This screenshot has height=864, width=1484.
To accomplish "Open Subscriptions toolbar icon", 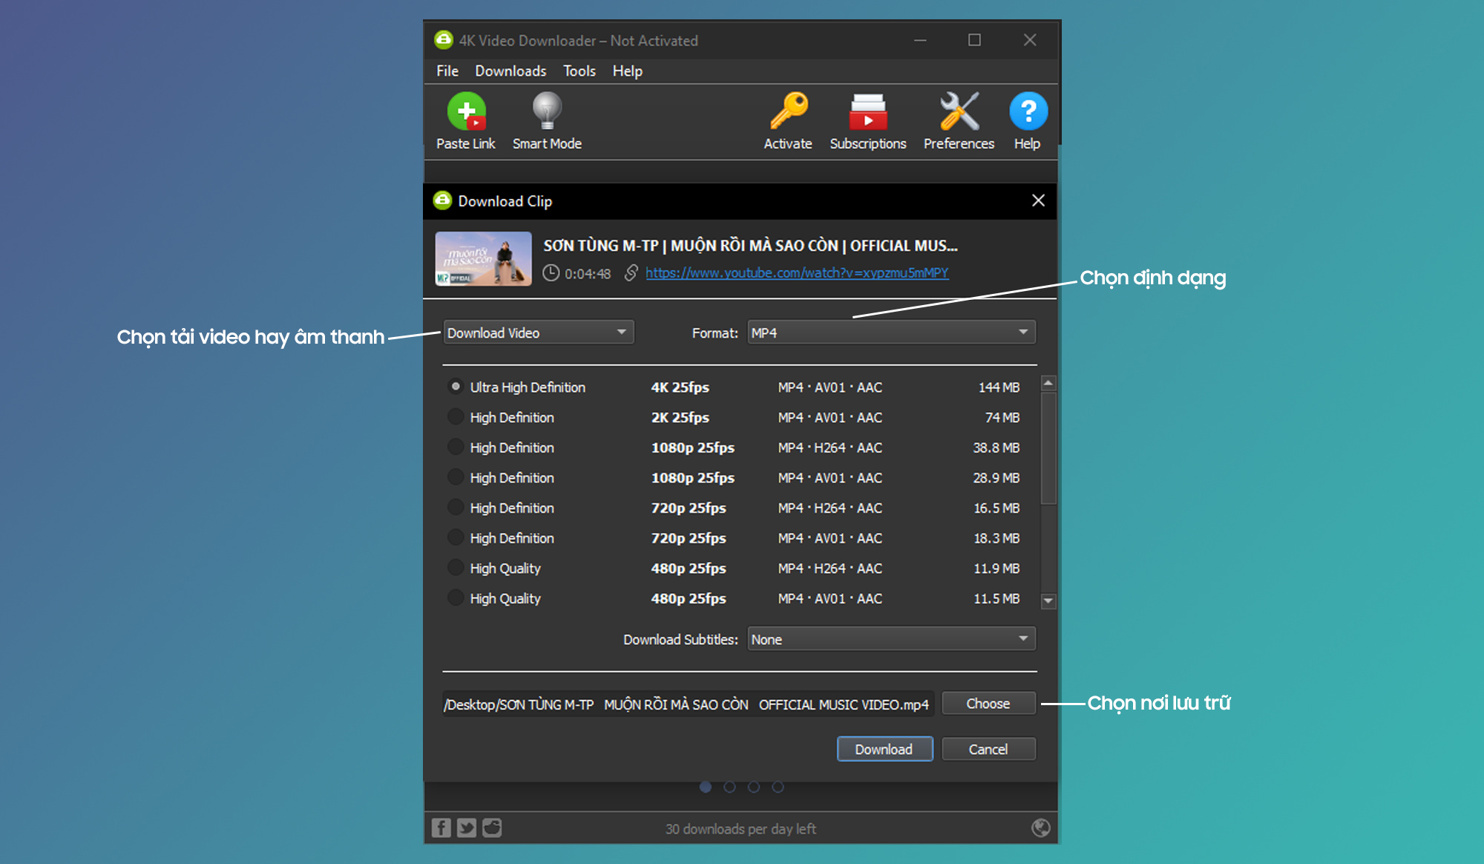I will [867, 112].
